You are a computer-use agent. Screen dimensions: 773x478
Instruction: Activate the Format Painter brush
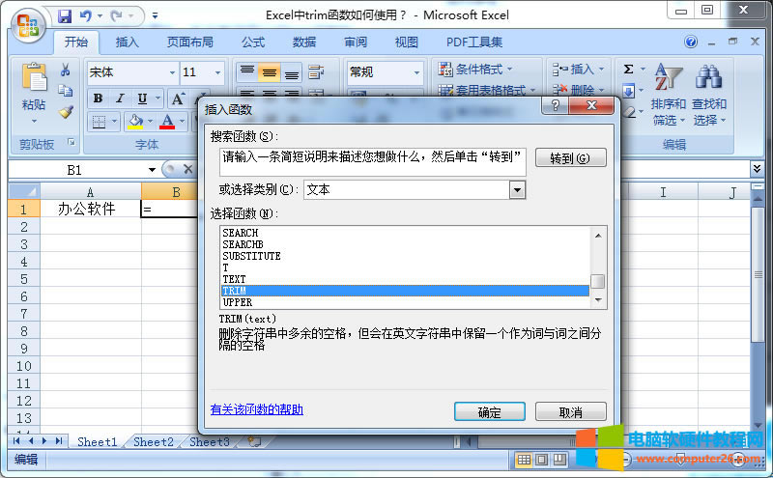(x=65, y=112)
